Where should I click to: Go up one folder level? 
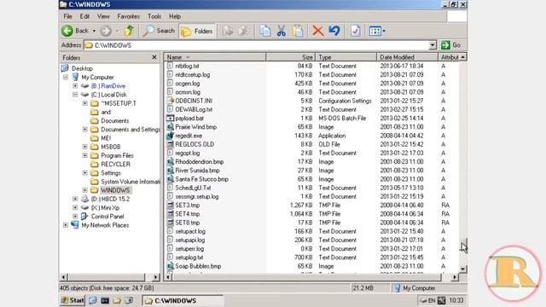[129, 31]
